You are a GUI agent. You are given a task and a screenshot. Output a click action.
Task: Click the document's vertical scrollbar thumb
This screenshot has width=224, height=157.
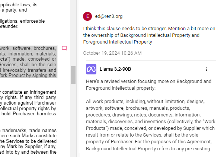pyautogui.click(x=73, y=74)
